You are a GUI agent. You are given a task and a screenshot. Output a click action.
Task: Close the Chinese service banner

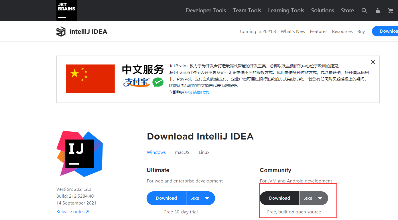pos(373,62)
